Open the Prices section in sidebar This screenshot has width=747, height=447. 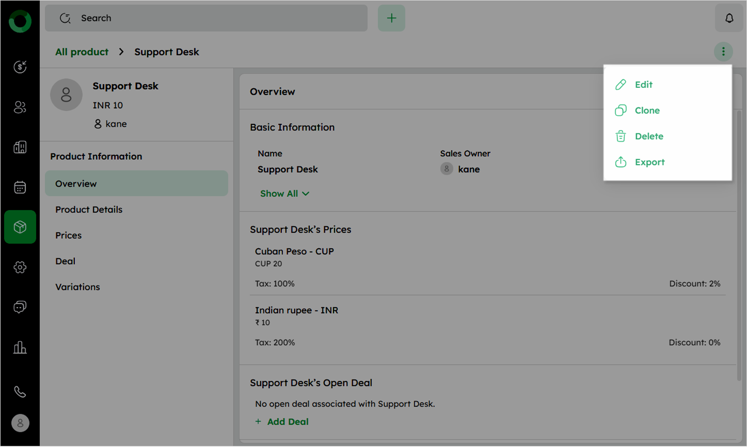point(69,235)
